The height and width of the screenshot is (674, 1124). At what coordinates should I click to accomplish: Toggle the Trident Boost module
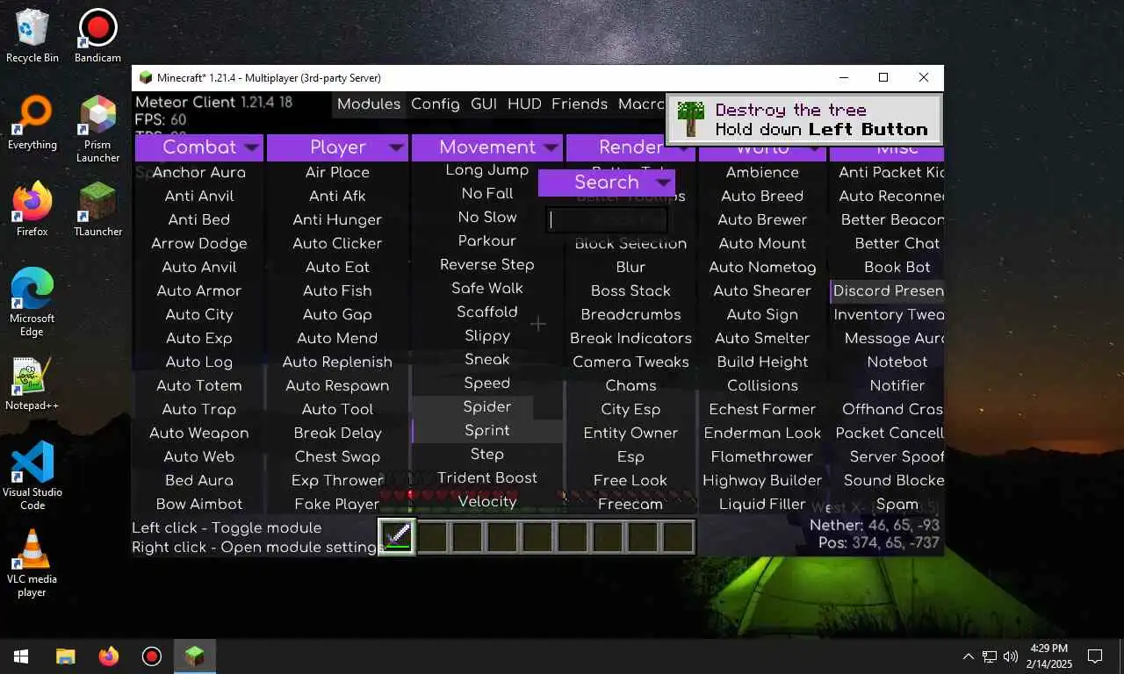point(487,478)
